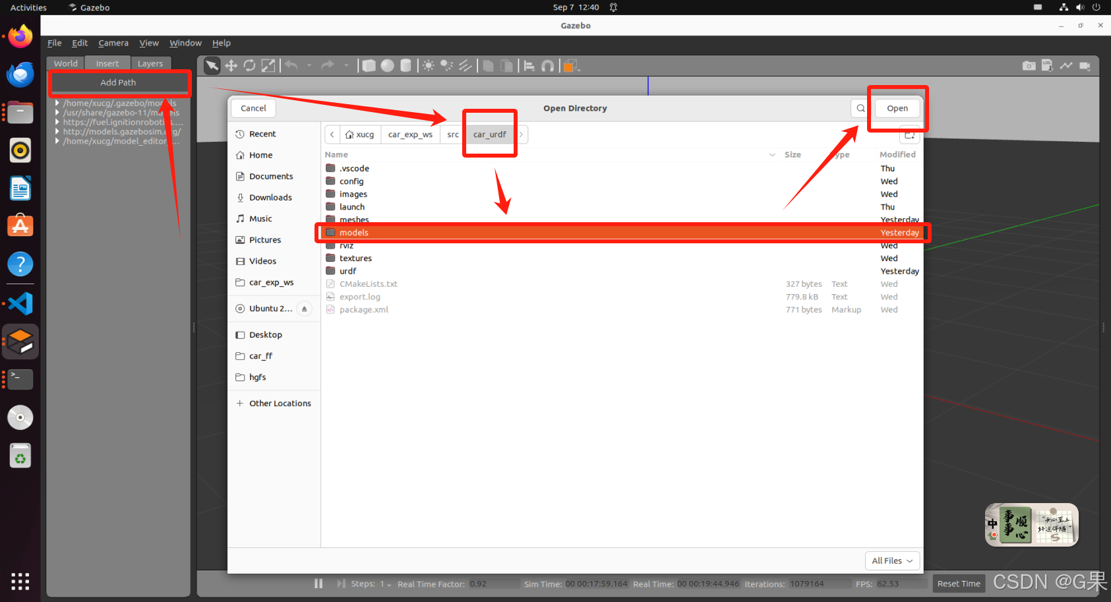The image size is (1111, 602).
Task: Pause the simulation
Action: point(318,584)
